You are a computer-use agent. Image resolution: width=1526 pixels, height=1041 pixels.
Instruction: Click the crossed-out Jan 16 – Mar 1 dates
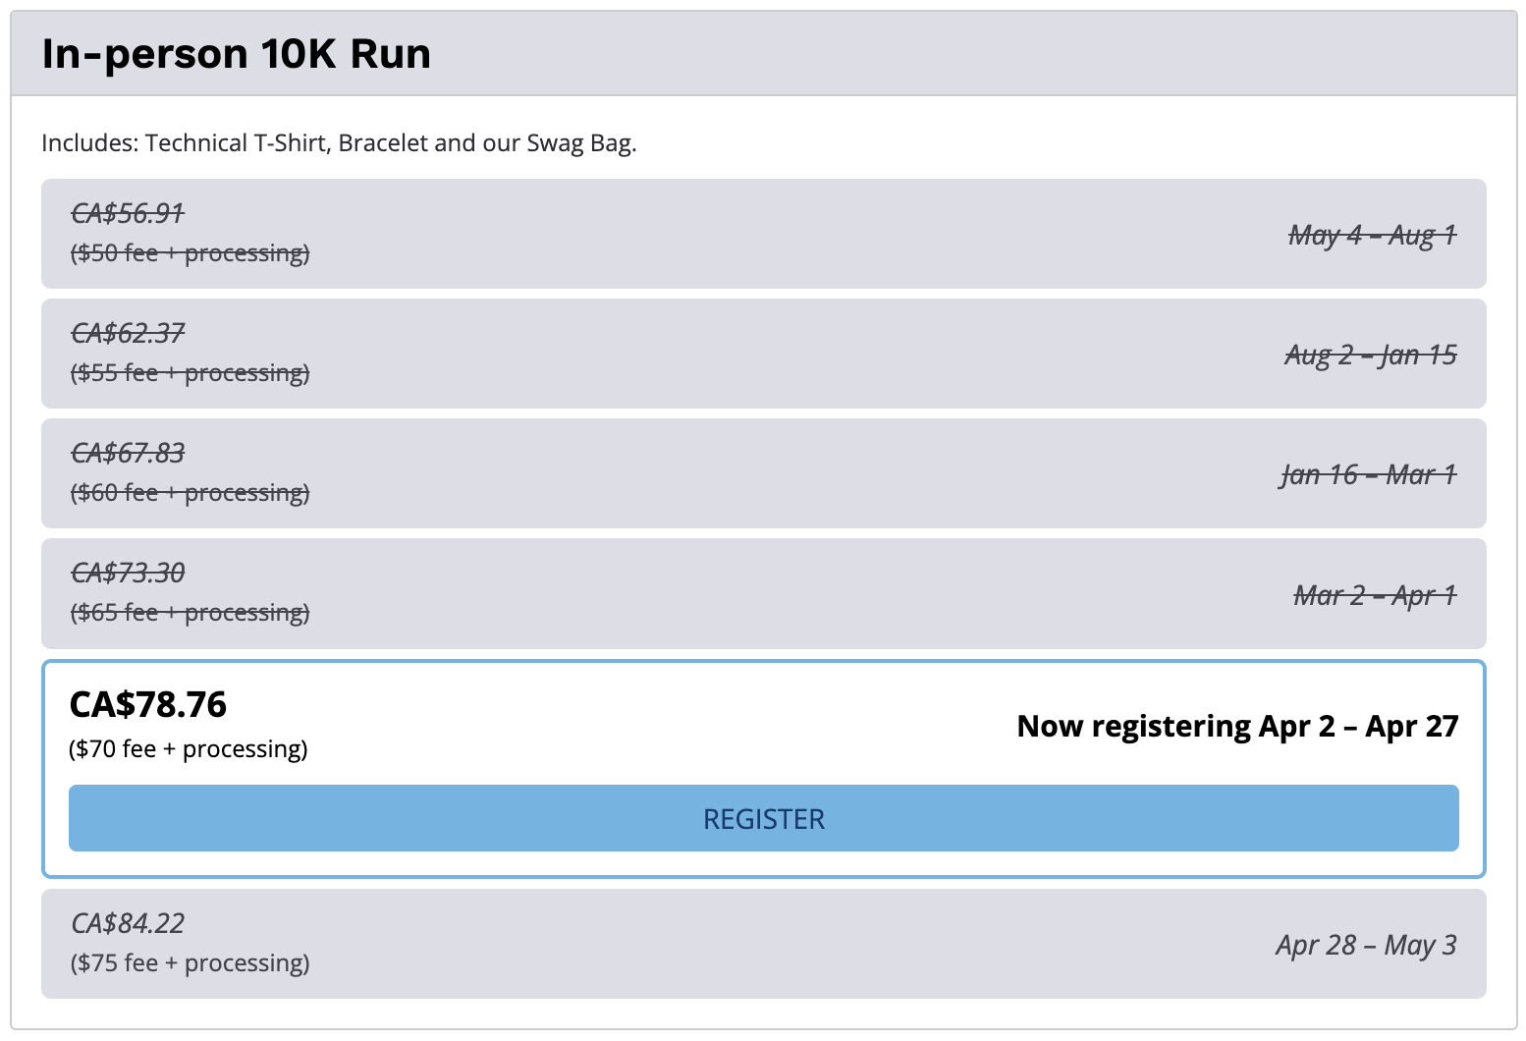coord(1368,475)
